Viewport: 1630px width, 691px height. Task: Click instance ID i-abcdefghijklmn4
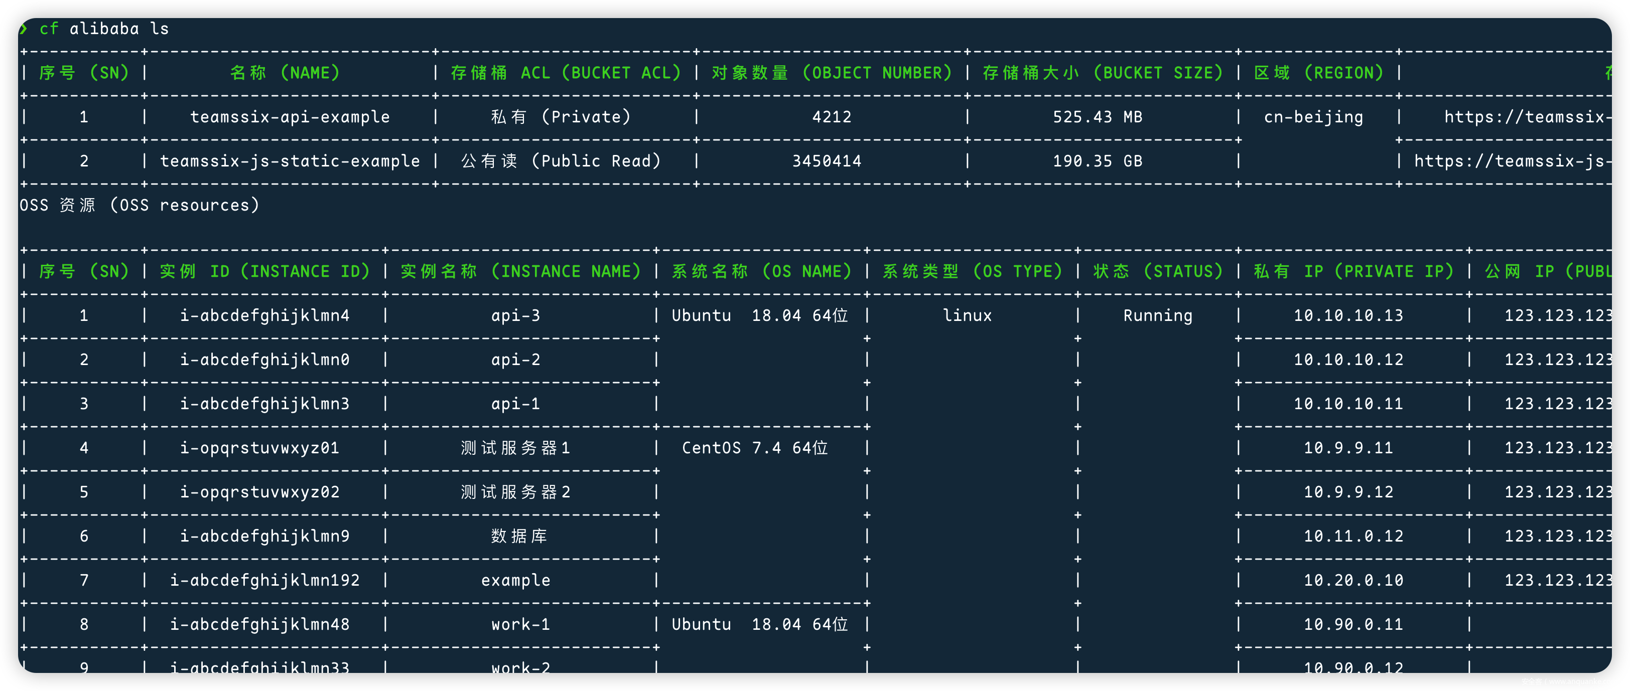264,315
